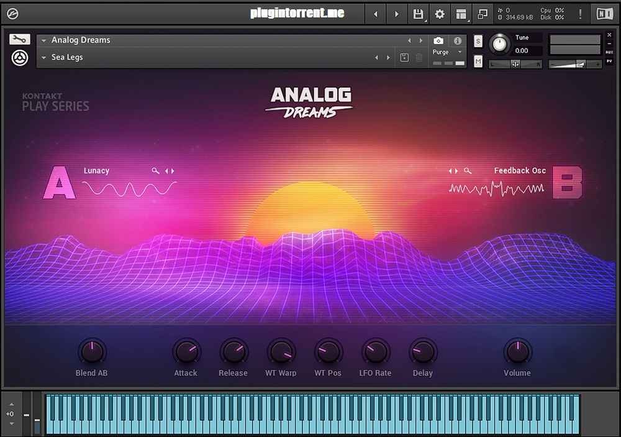Click the minimized view windows icon
Viewport: 621px width, 437px height.
(x=482, y=14)
